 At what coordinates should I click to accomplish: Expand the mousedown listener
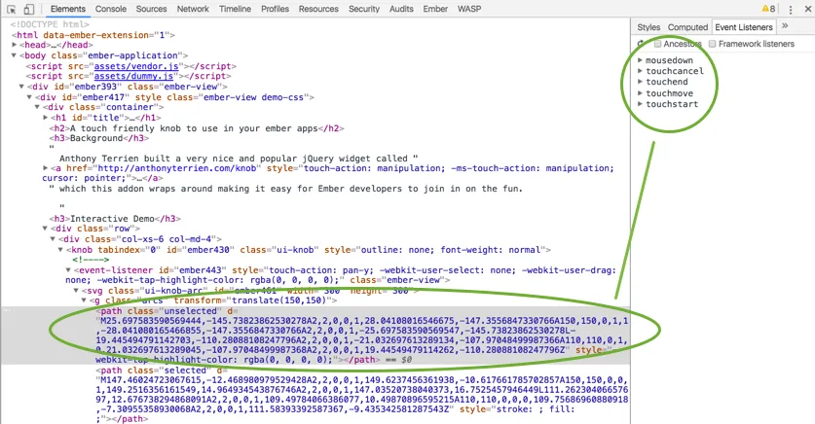641,60
